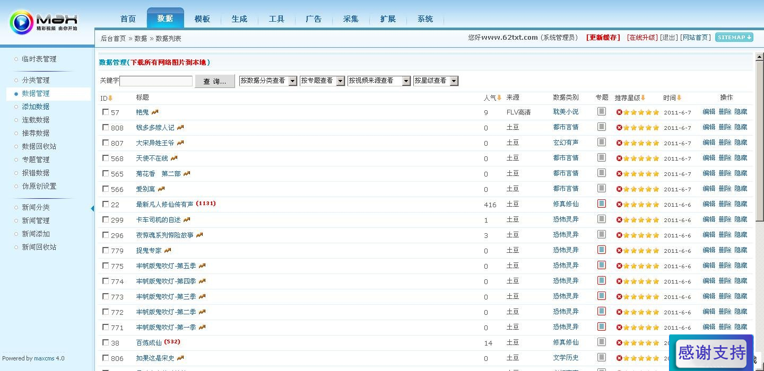The width and height of the screenshot is (764, 371).
Task: Tick the checkbox for ID 57
Action: click(x=106, y=112)
